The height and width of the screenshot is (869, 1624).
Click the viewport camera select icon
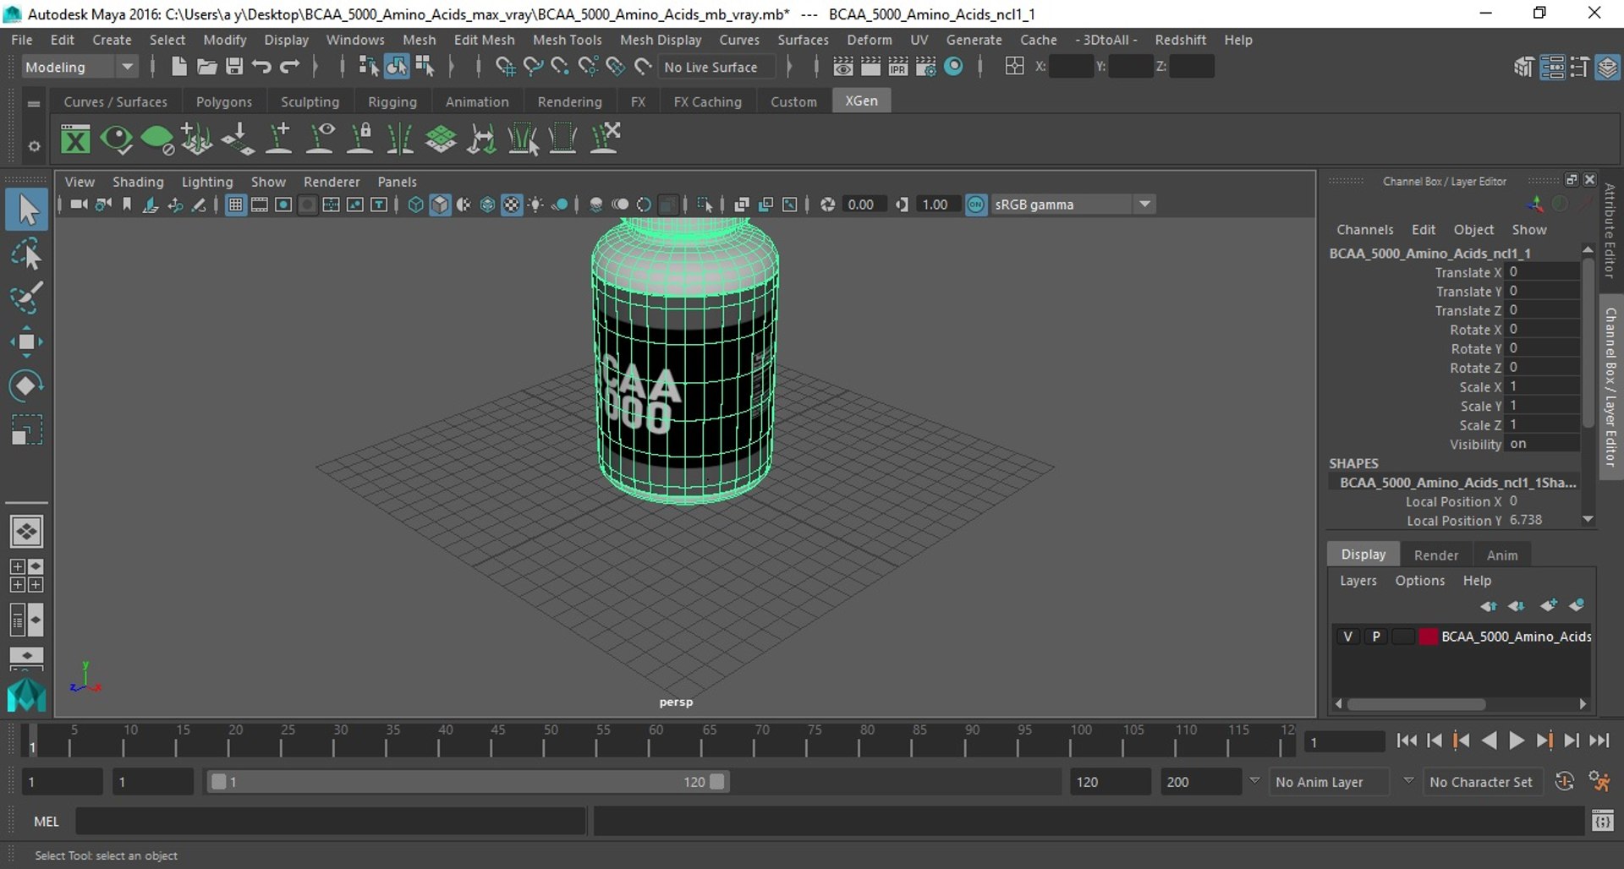(79, 205)
